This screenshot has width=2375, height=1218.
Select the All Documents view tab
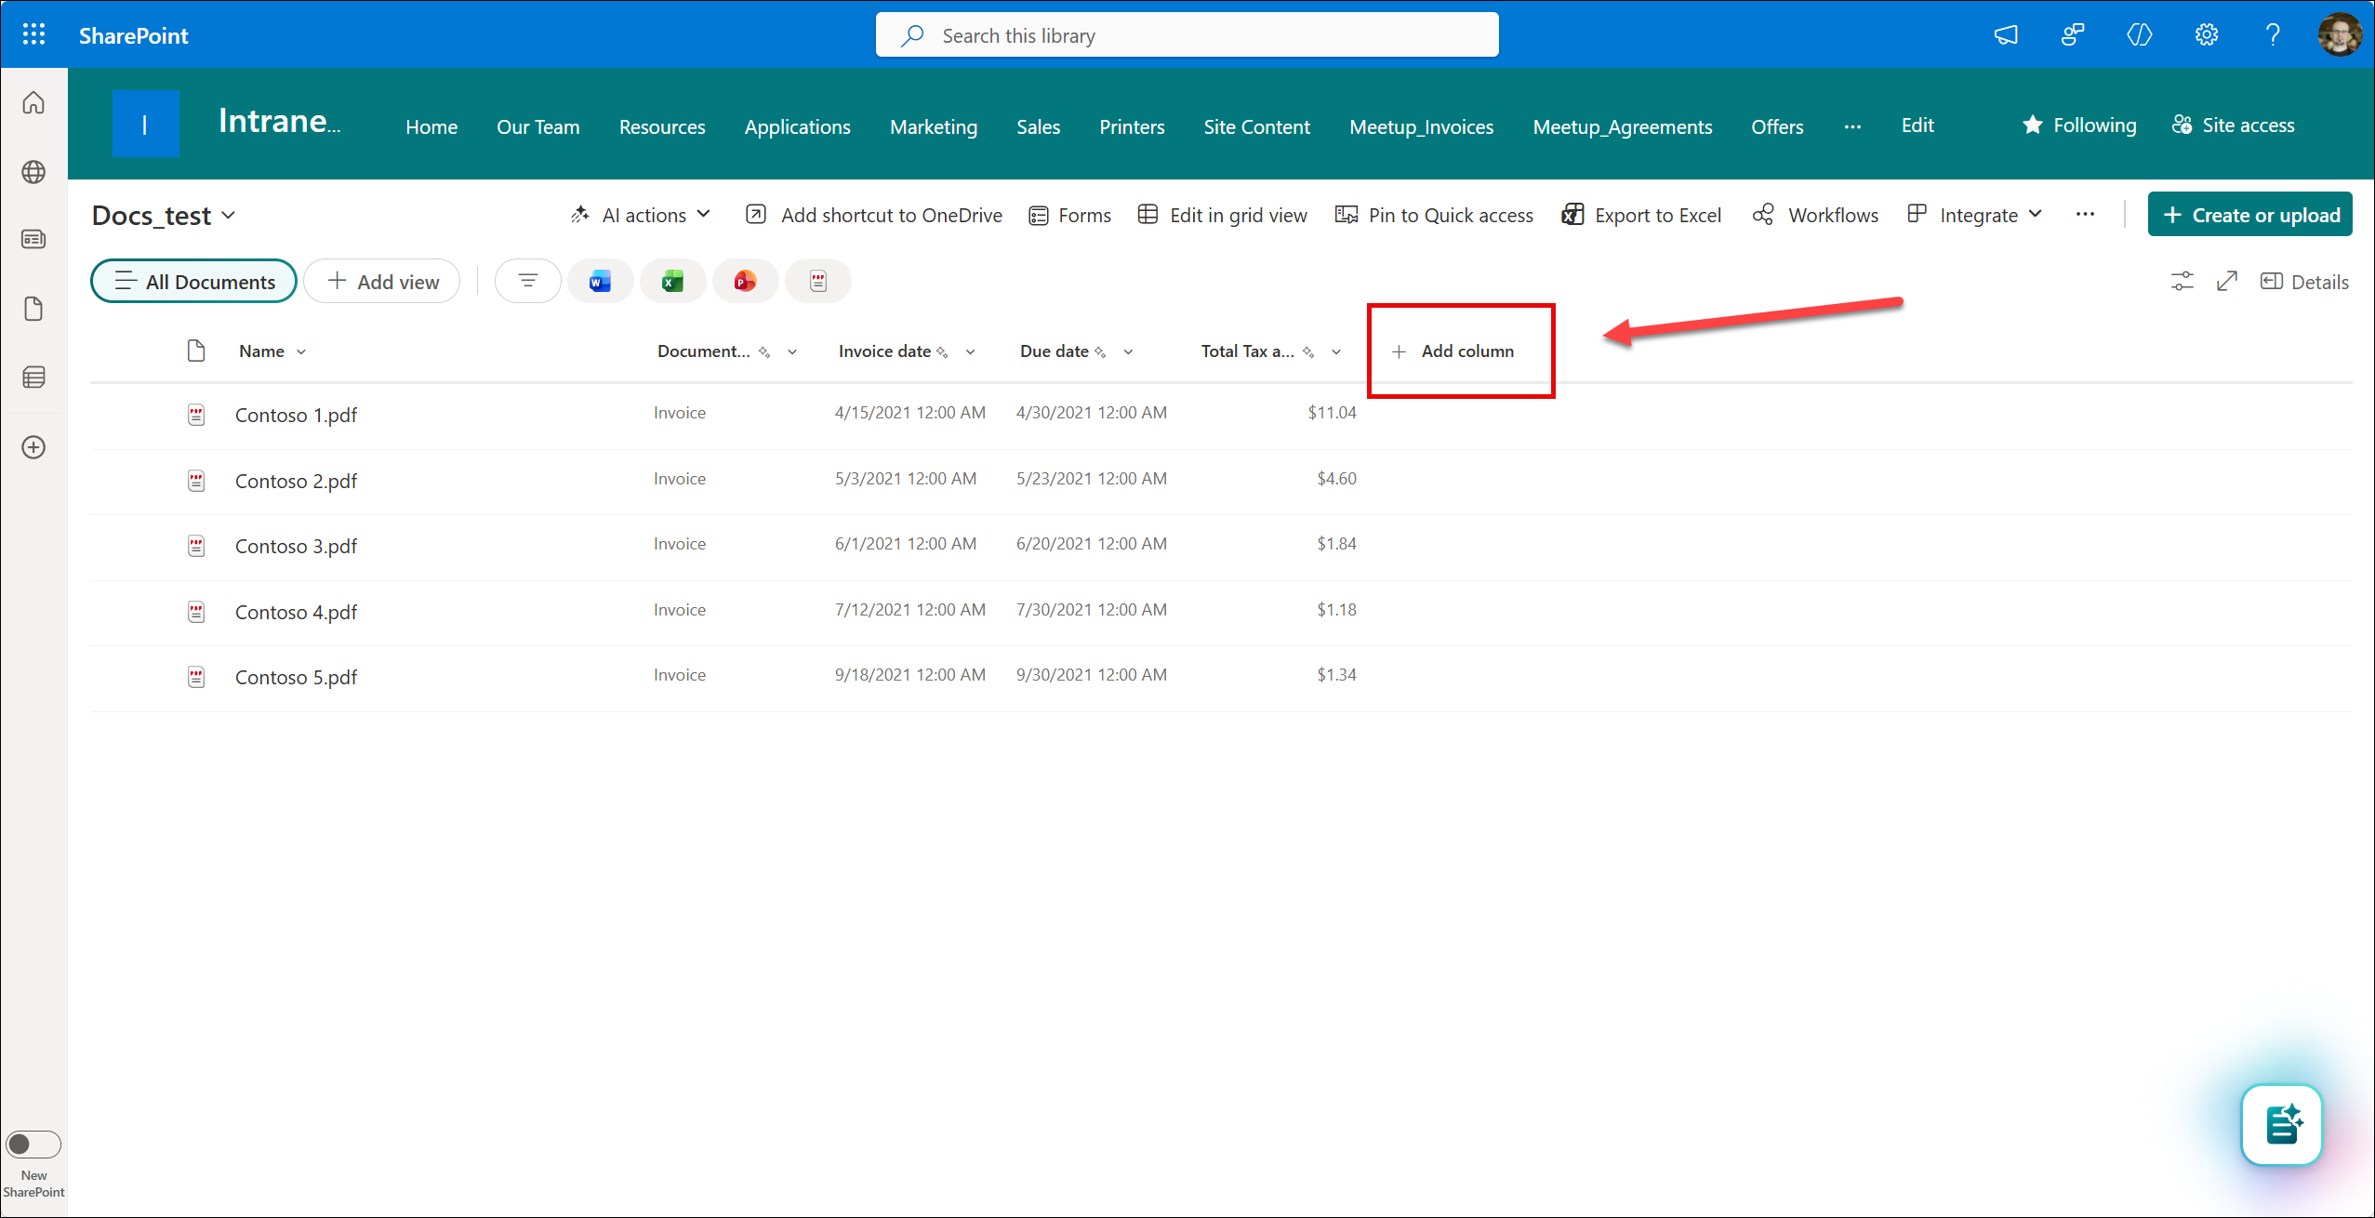pos(193,282)
